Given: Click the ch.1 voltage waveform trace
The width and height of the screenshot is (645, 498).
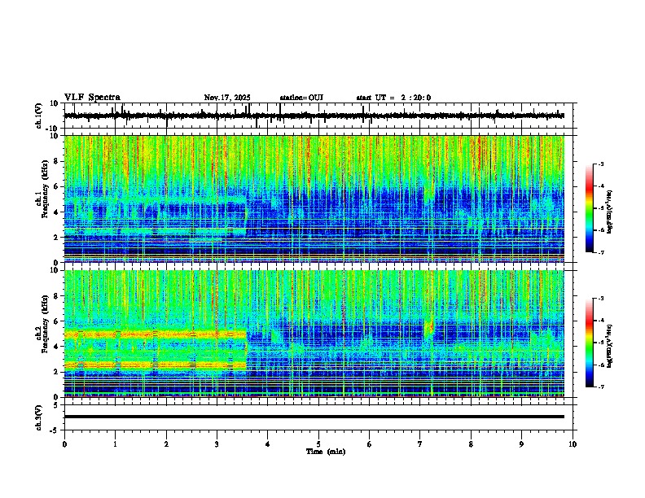Looking at the screenshot, I should (x=314, y=116).
